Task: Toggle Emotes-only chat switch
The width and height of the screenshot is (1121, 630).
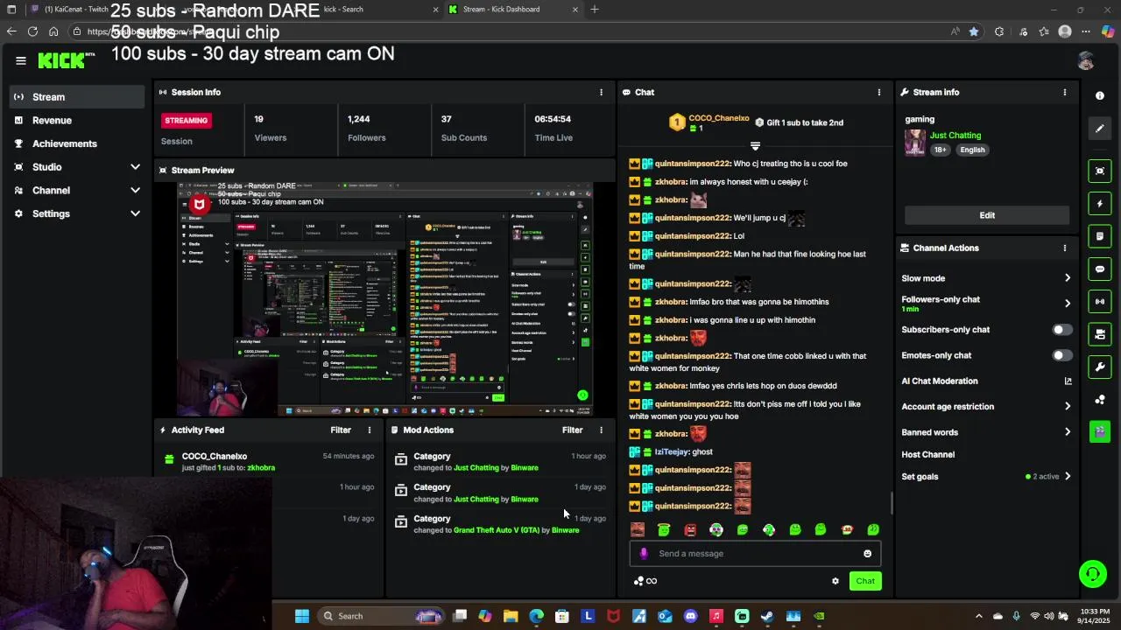Action: 1061,355
